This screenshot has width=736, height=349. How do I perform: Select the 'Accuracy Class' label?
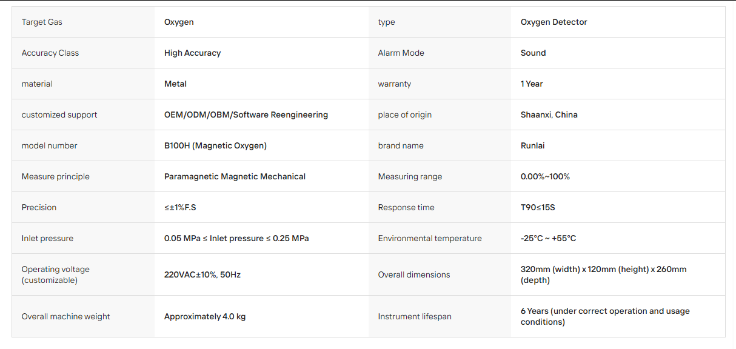(x=50, y=53)
